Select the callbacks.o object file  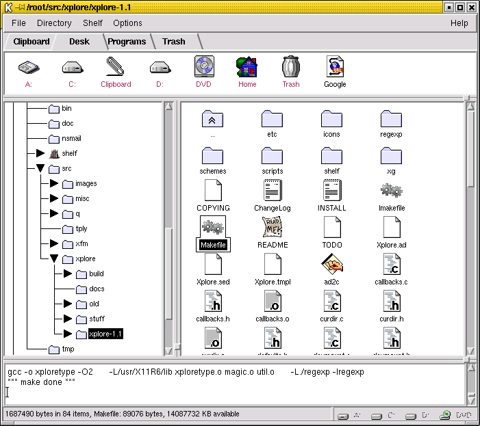tap(273, 302)
